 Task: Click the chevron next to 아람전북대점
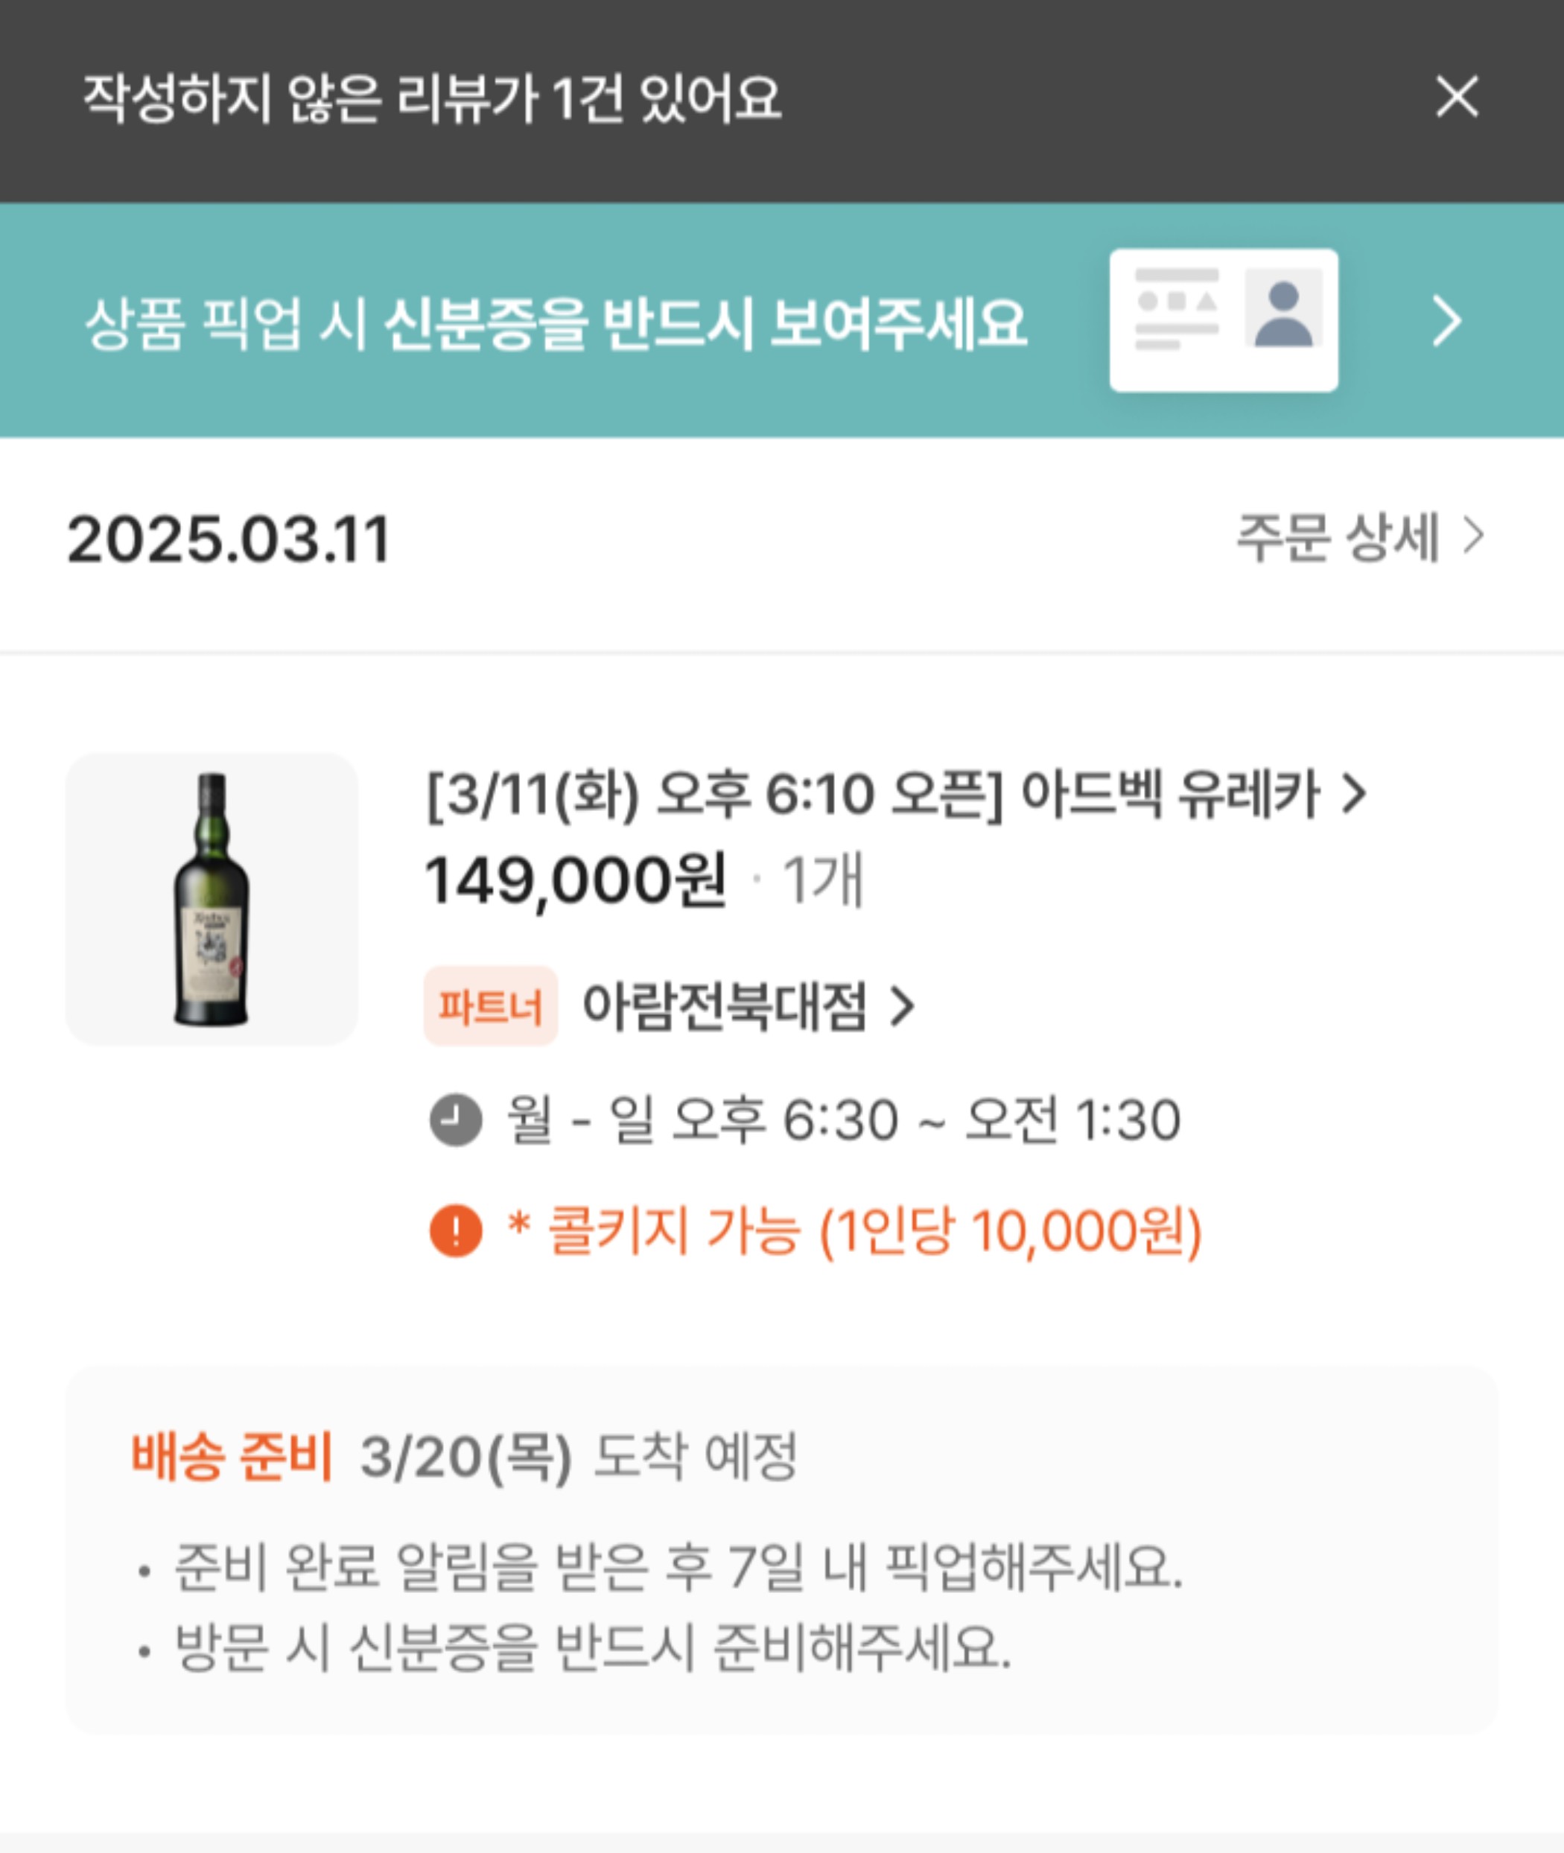click(x=902, y=1007)
